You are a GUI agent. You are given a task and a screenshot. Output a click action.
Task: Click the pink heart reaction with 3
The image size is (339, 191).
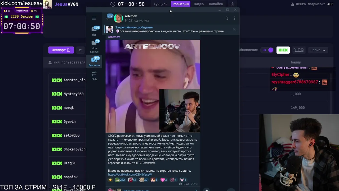(164, 180)
